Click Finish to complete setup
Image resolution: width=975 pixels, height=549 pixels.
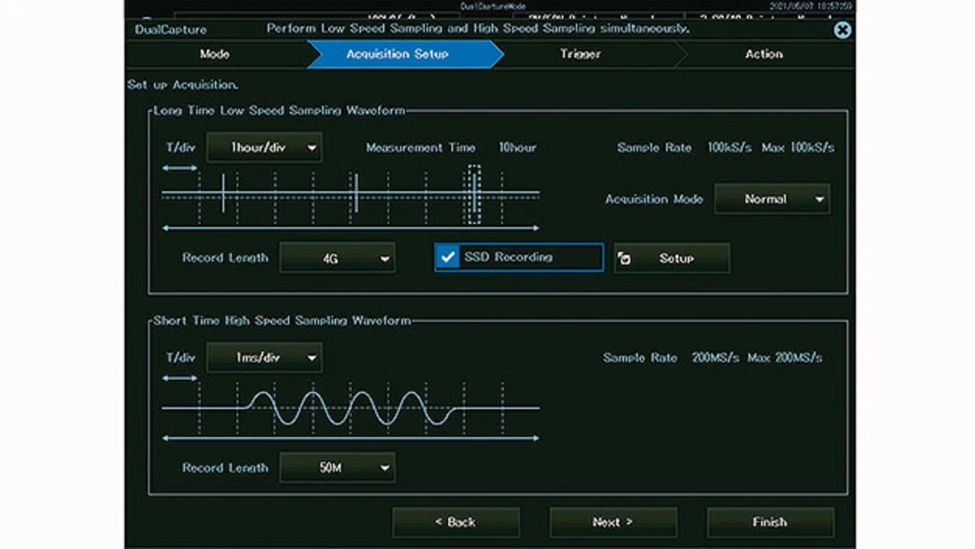click(x=770, y=522)
